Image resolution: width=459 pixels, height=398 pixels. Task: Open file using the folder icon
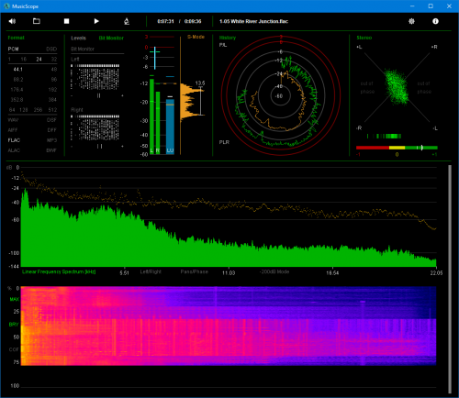click(37, 21)
